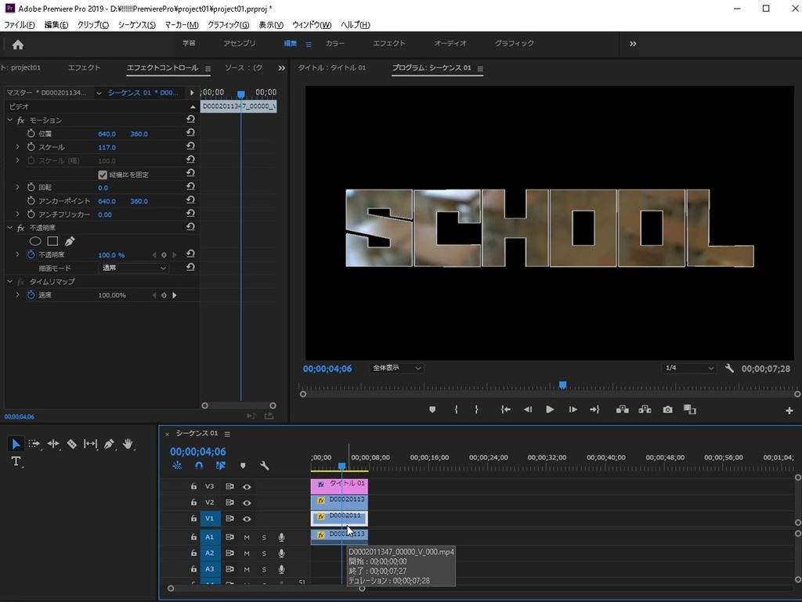Expand the Scale property

pos(18,147)
